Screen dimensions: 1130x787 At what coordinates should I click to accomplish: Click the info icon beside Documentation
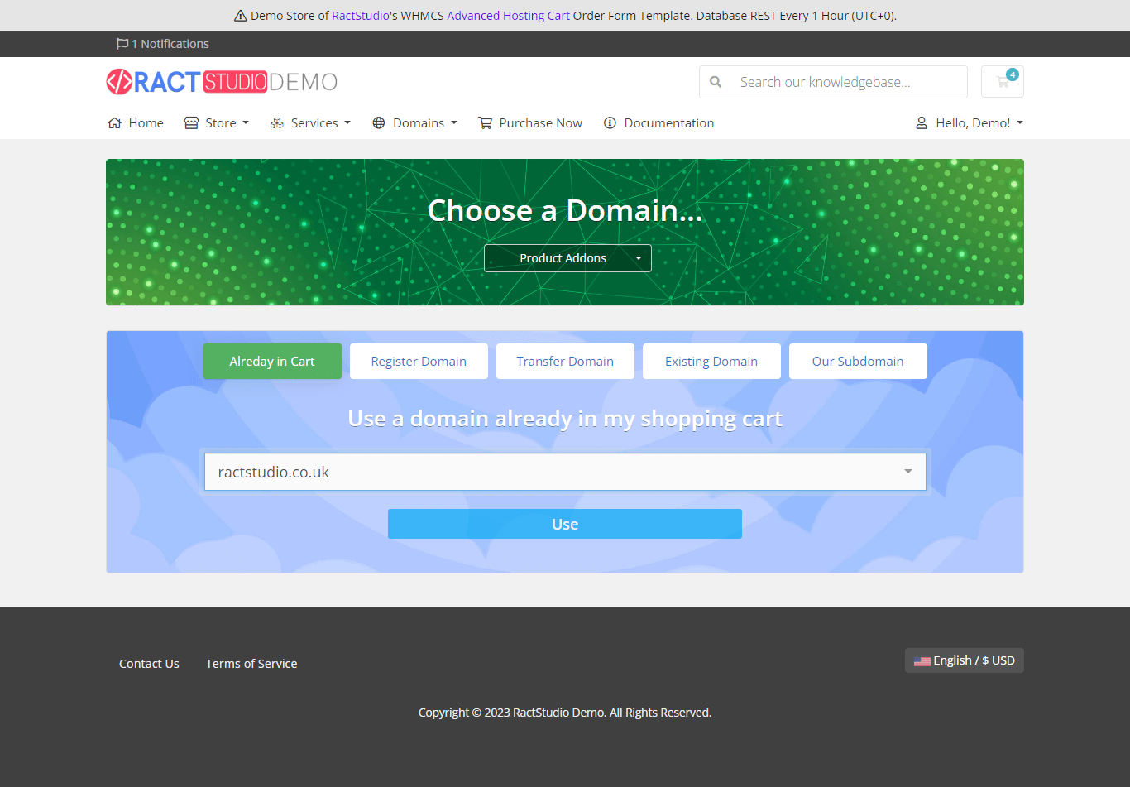click(610, 122)
